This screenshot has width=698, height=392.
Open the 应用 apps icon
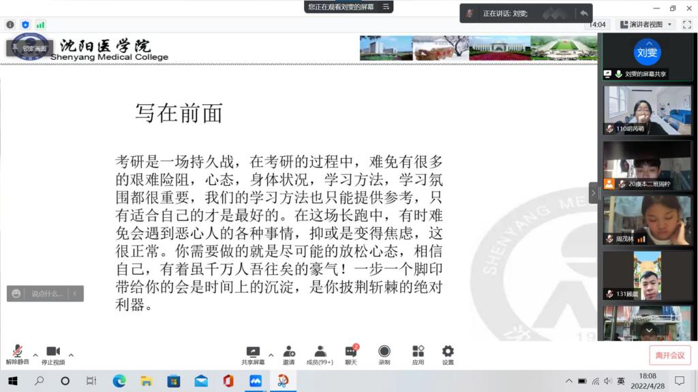[418, 355]
